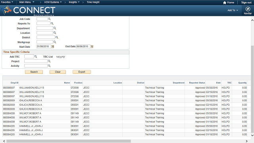This screenshot has width=254, height=143.
Task: Focus the Activity input field
Action: (x=36, y=66)
